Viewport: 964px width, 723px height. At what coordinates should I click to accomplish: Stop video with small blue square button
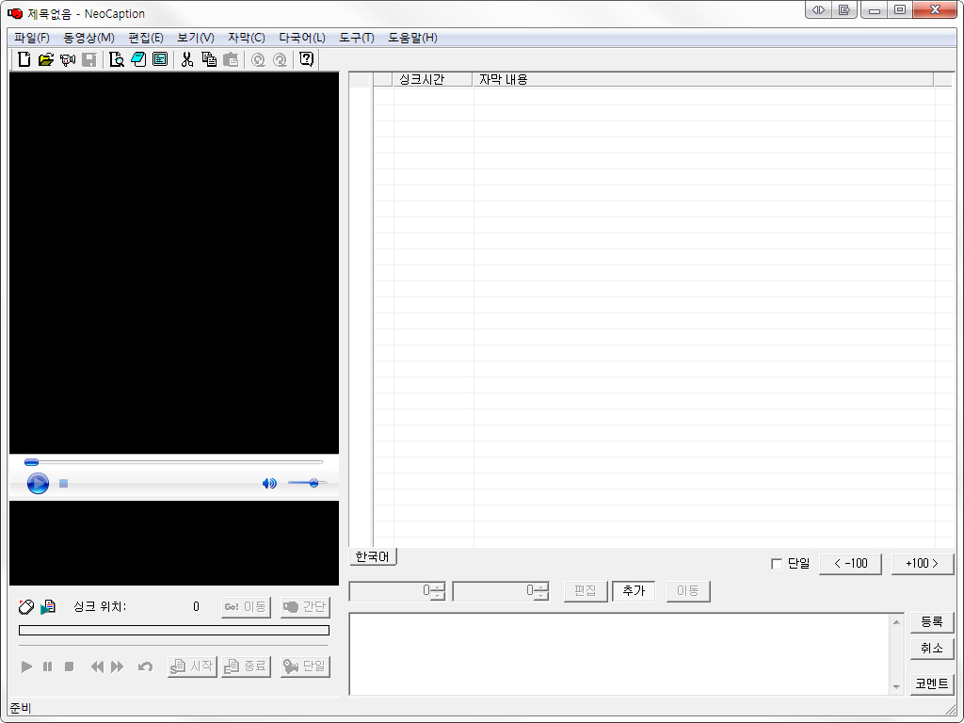coord(63,483)
